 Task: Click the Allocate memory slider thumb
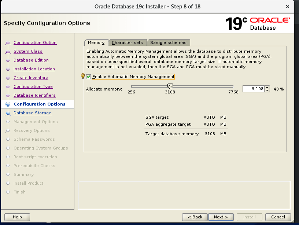click(x=170, y=86)
